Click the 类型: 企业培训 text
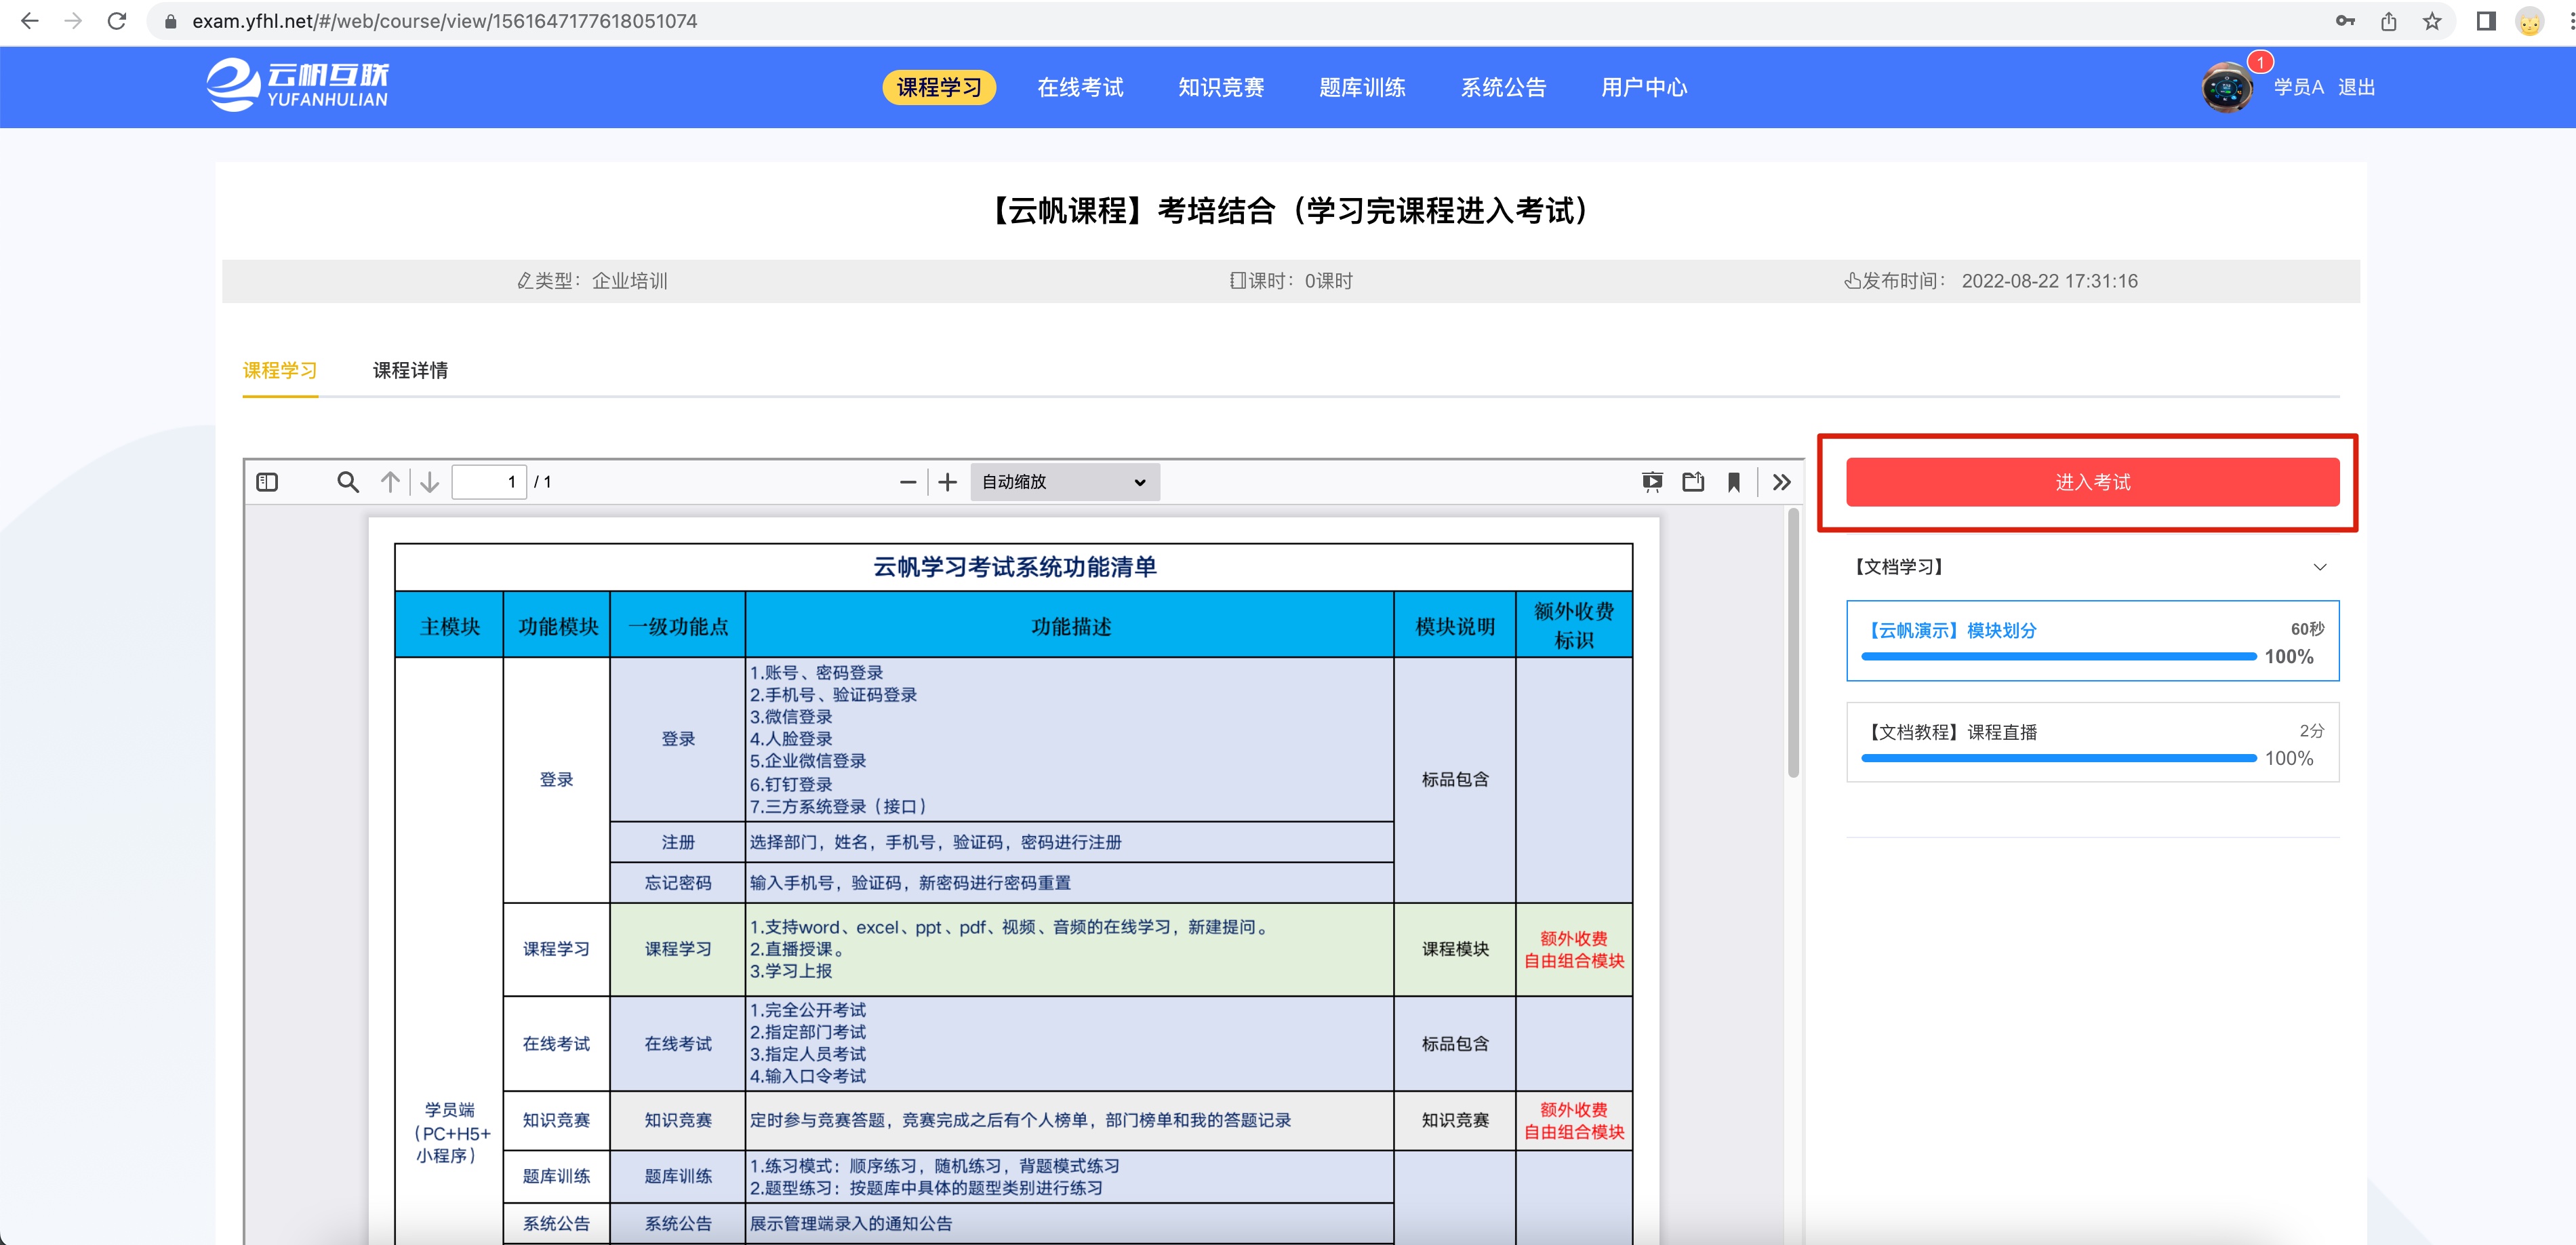The height and width of the screenshot is (1245, 2576). point(592,281)
